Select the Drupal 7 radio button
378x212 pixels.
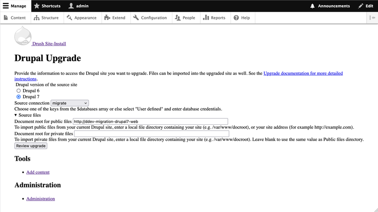(19, 97)
